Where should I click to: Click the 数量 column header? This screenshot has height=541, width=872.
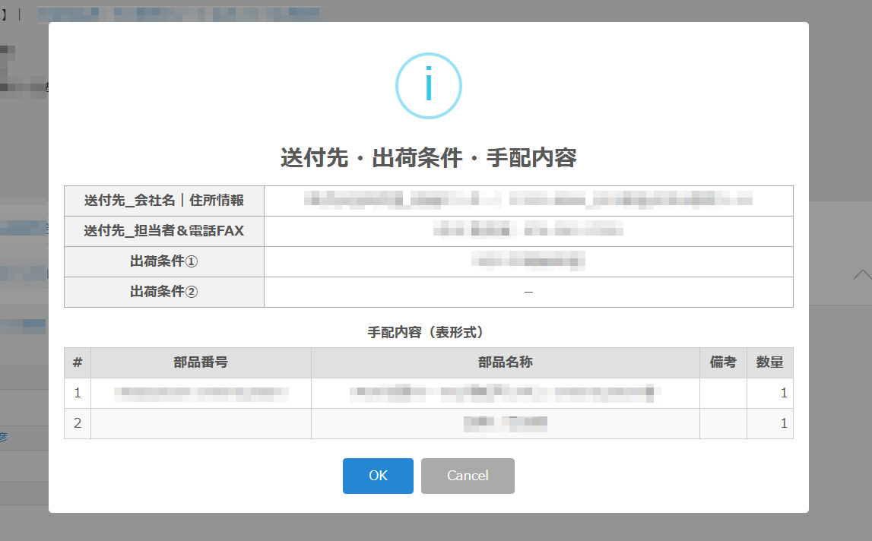tap(769, 362)
